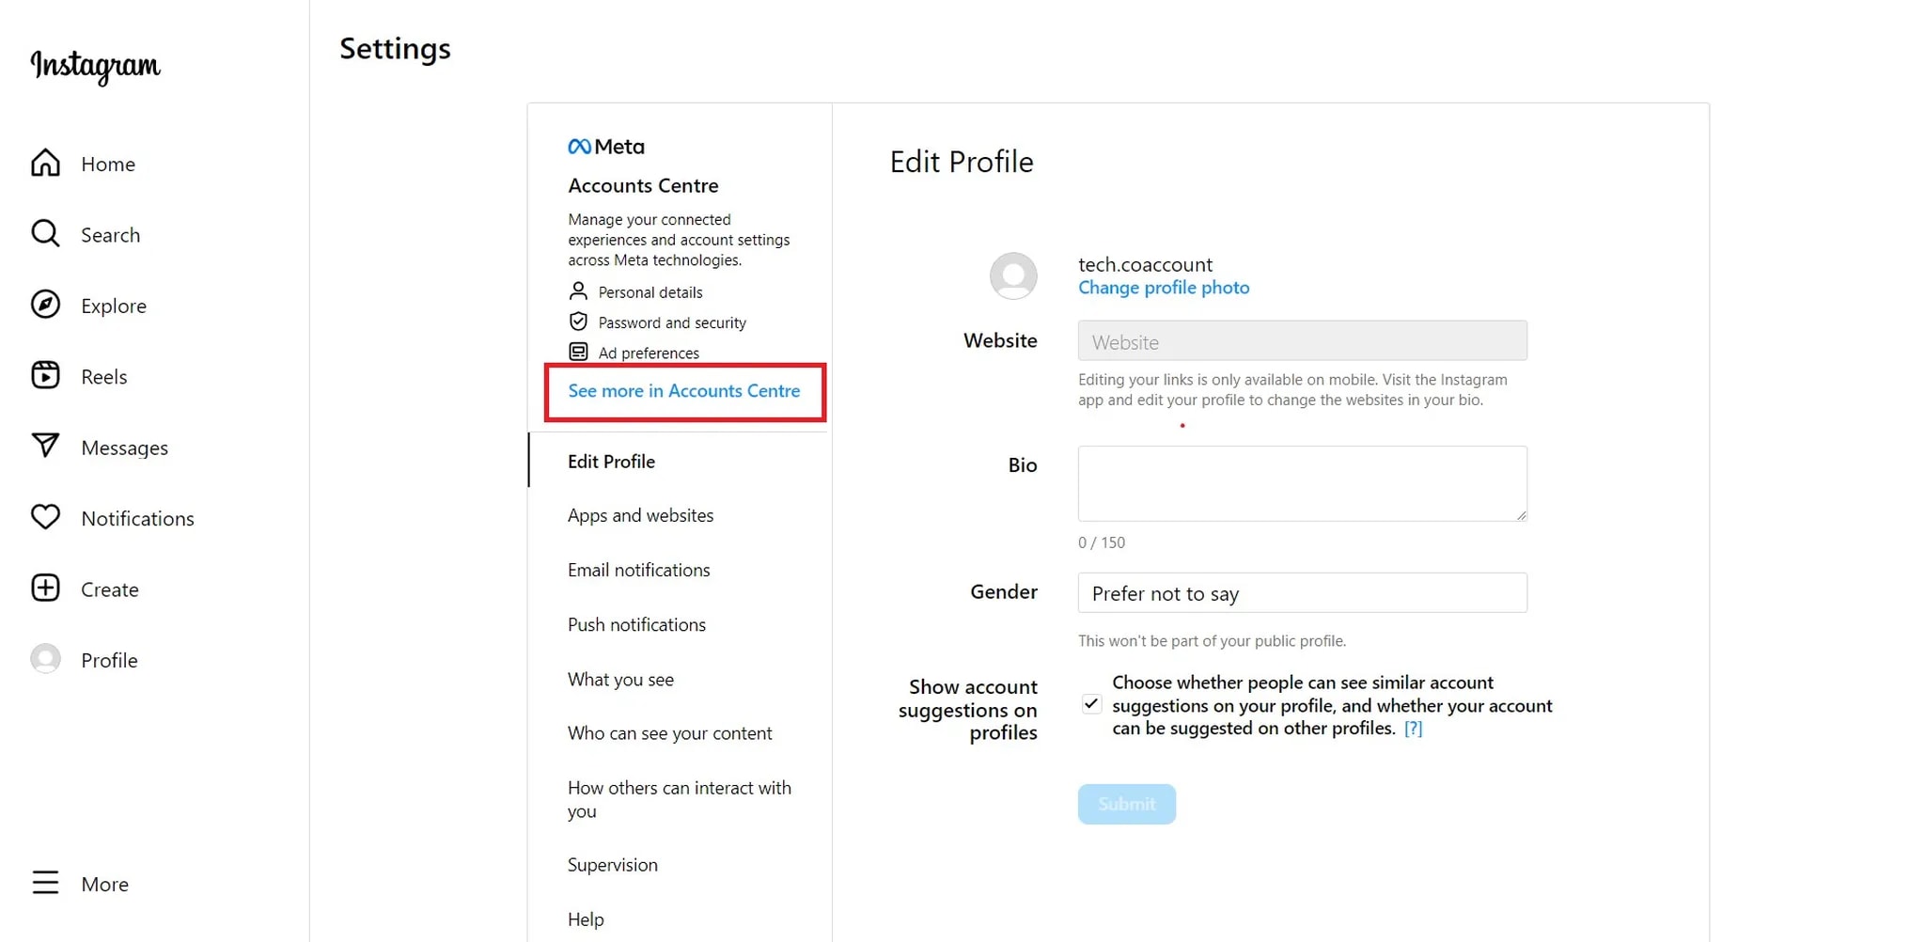Click Change profile photo link
1925x942 pixels.
(1163, 288)
